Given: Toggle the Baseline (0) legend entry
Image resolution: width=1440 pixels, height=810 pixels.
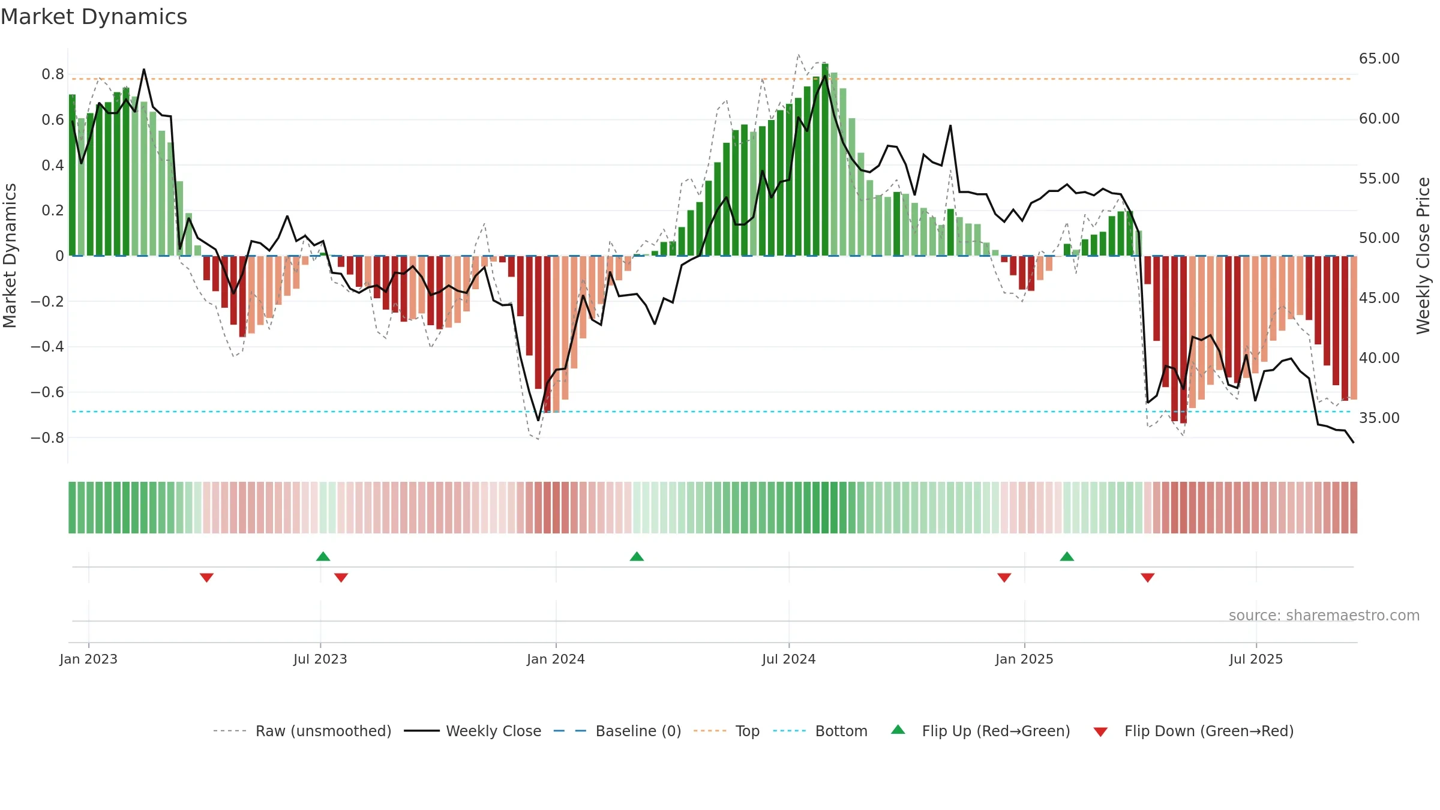Looking at the screenshot, I should (x=617, y=731).
